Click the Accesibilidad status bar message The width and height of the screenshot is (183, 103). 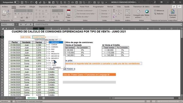point(29,101)
